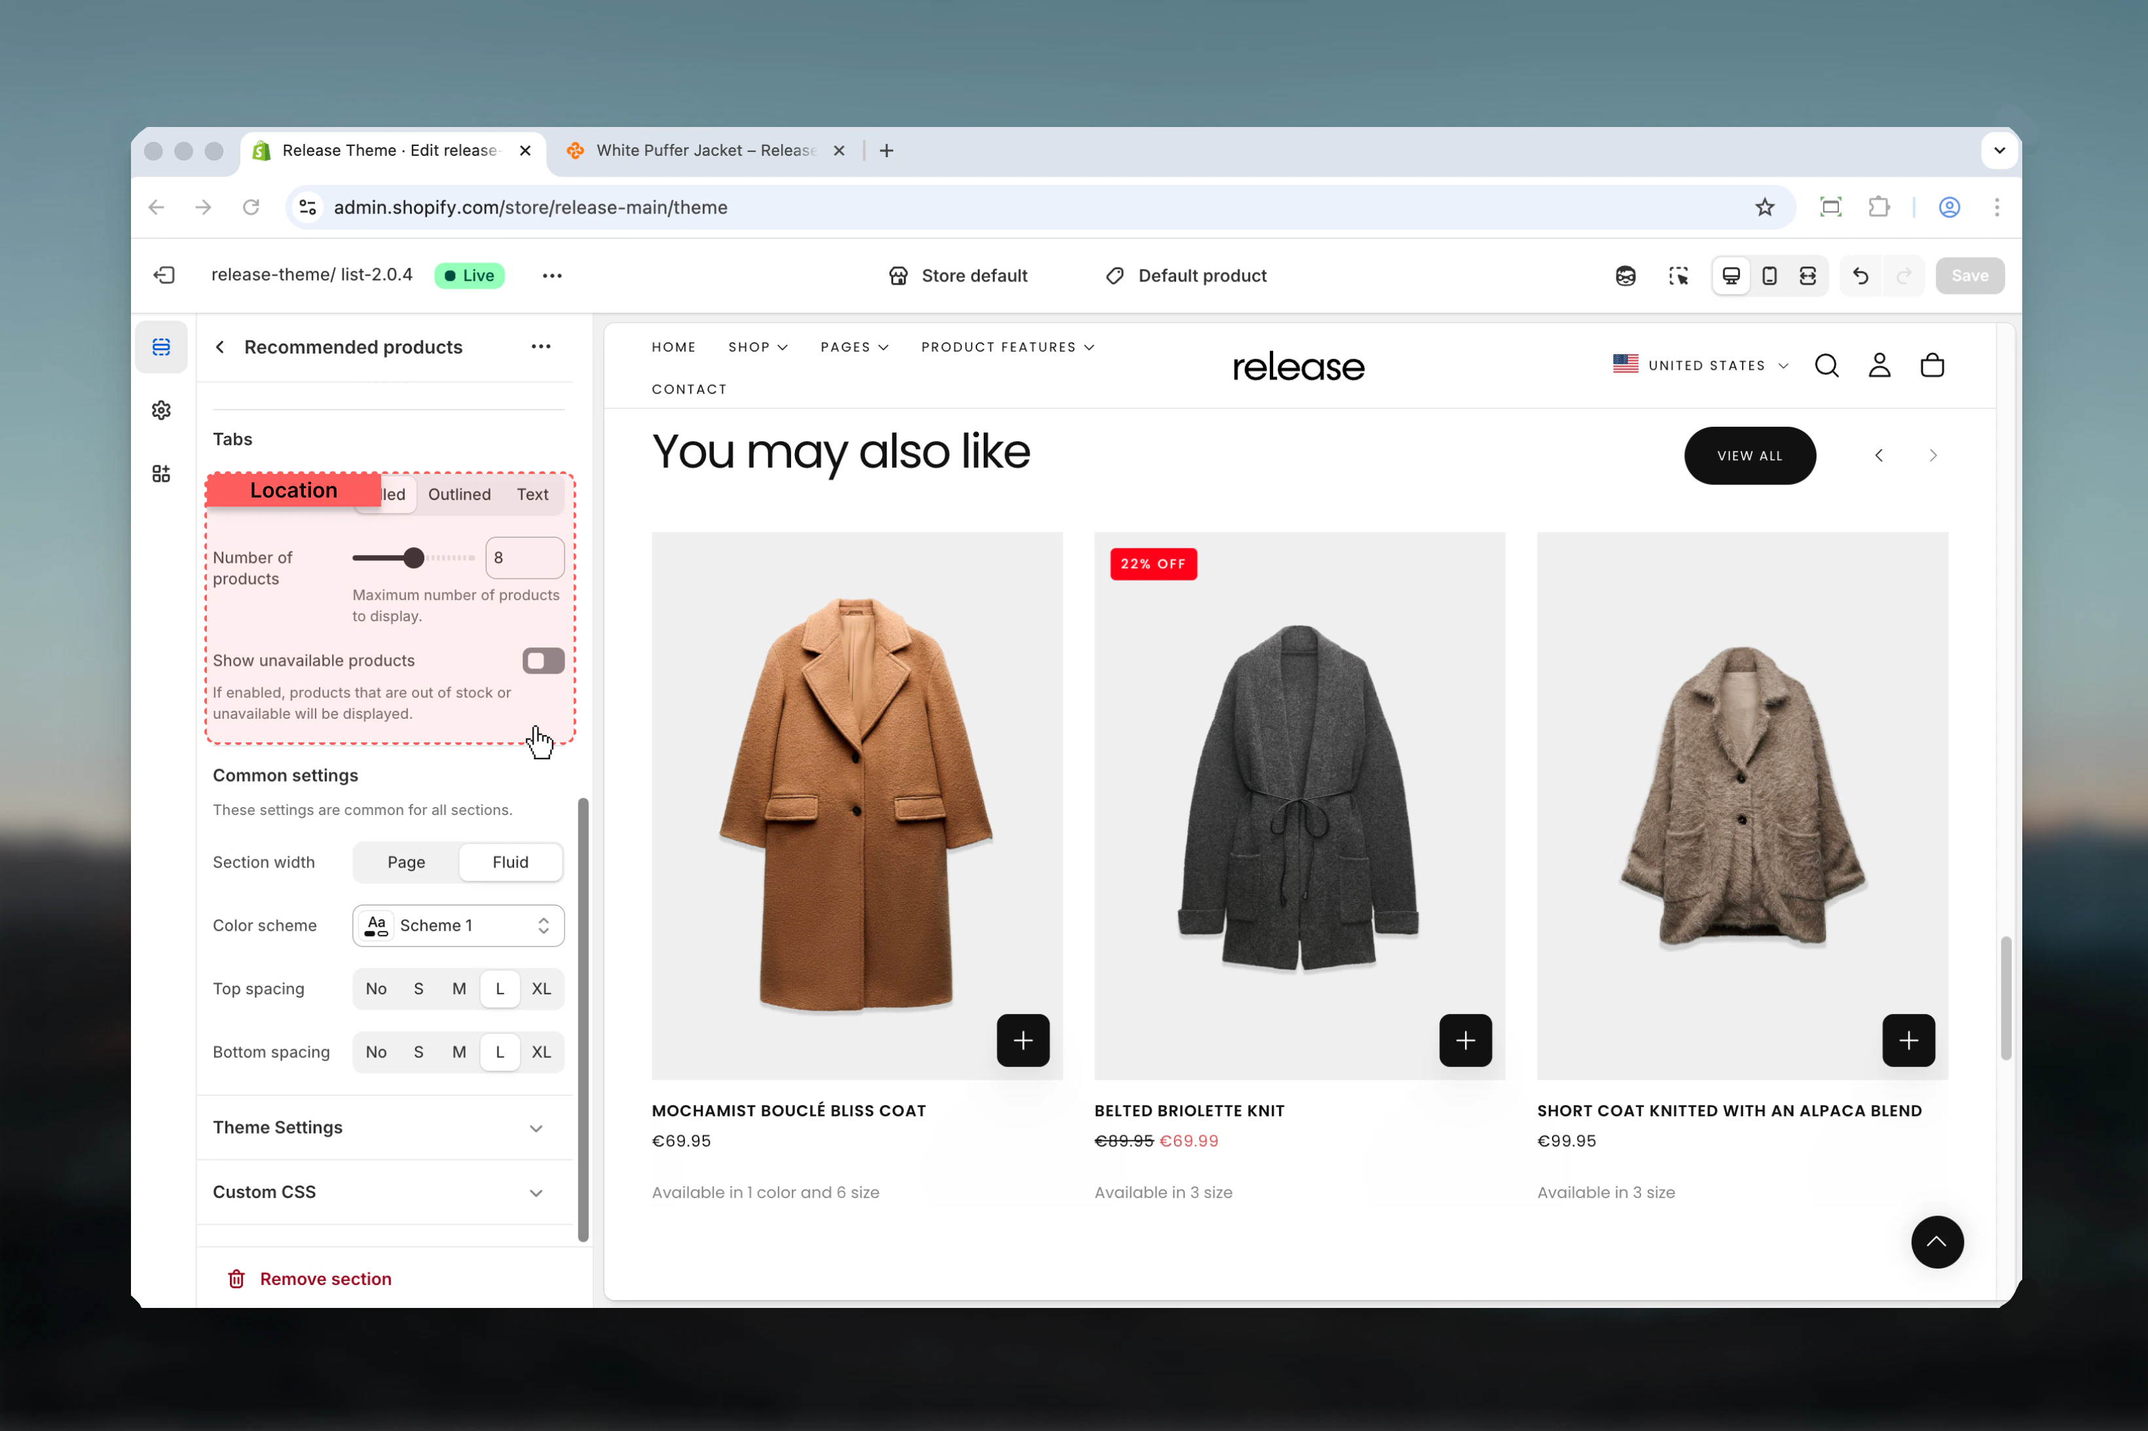Open theme actions three-dot menu
The image size is (2148, 1431).
pyautogui.click(x=551, y=276)
